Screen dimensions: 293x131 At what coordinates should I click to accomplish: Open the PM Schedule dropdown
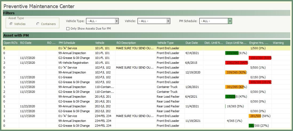(x=230, y=21)
